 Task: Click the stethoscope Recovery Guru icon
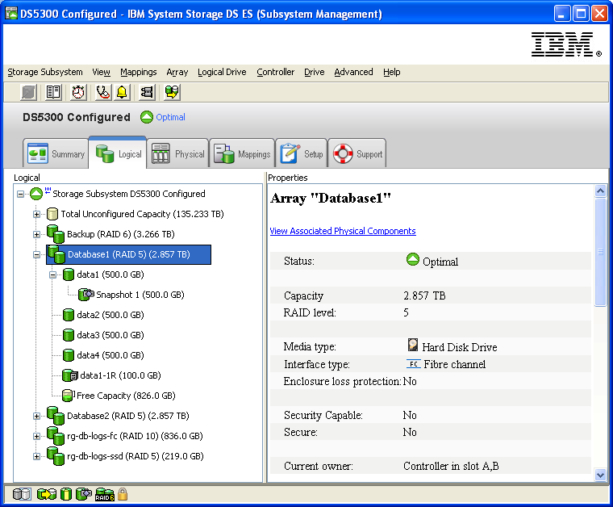pos(103,92)
